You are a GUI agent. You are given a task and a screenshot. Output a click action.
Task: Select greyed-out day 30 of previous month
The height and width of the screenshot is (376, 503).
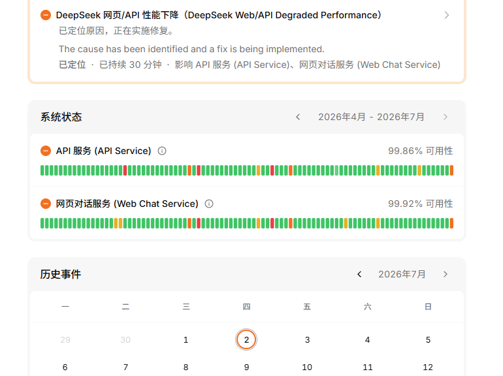125,340
